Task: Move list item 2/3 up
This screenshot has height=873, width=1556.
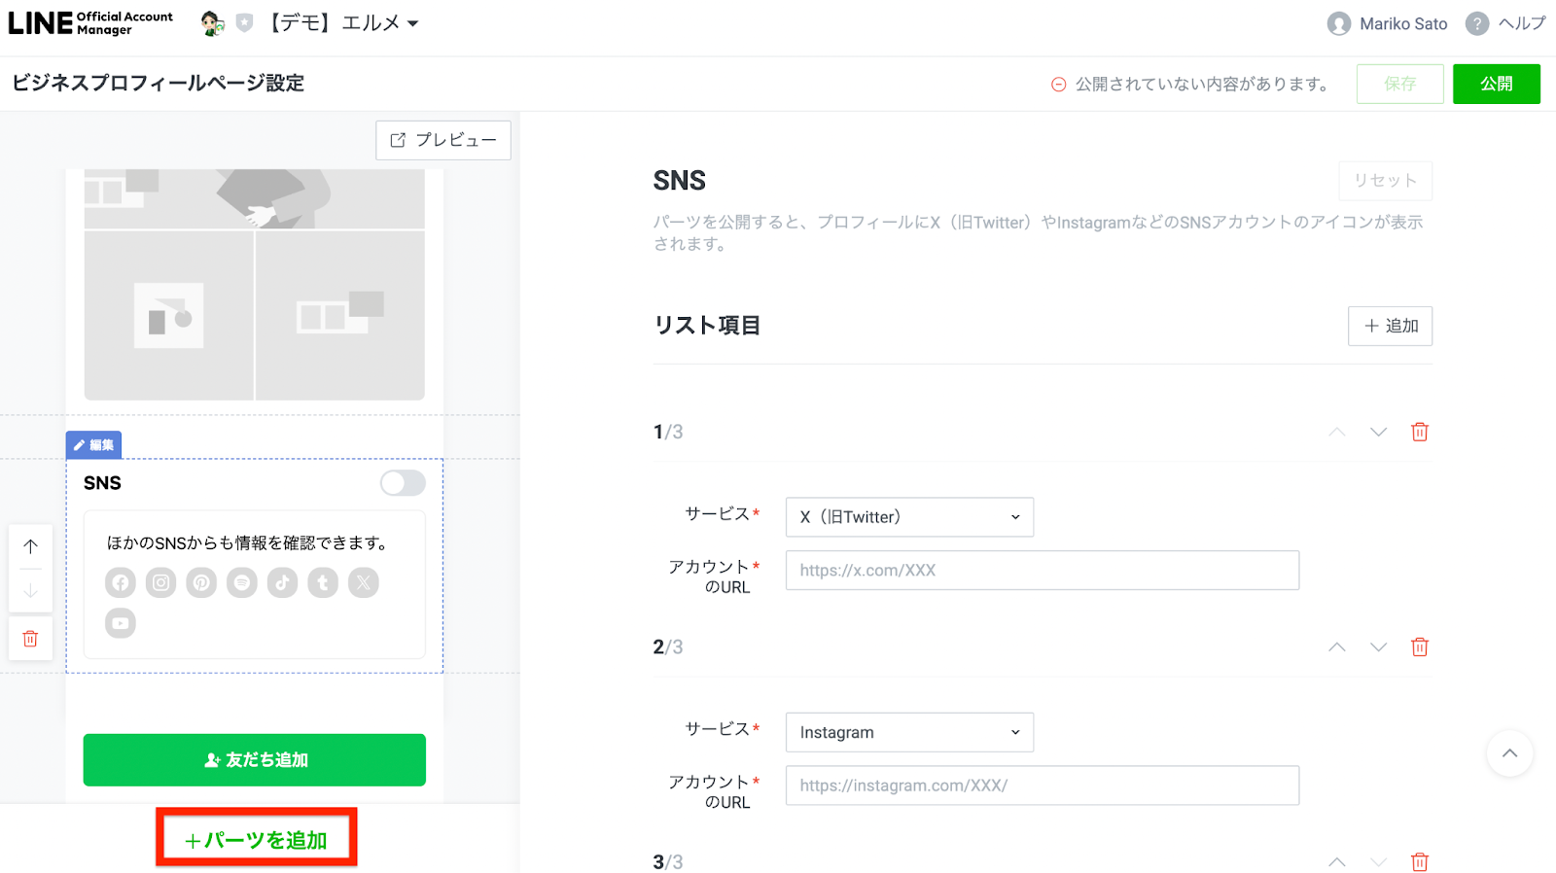Action: pyautogui.click(x=1337, y=647)
